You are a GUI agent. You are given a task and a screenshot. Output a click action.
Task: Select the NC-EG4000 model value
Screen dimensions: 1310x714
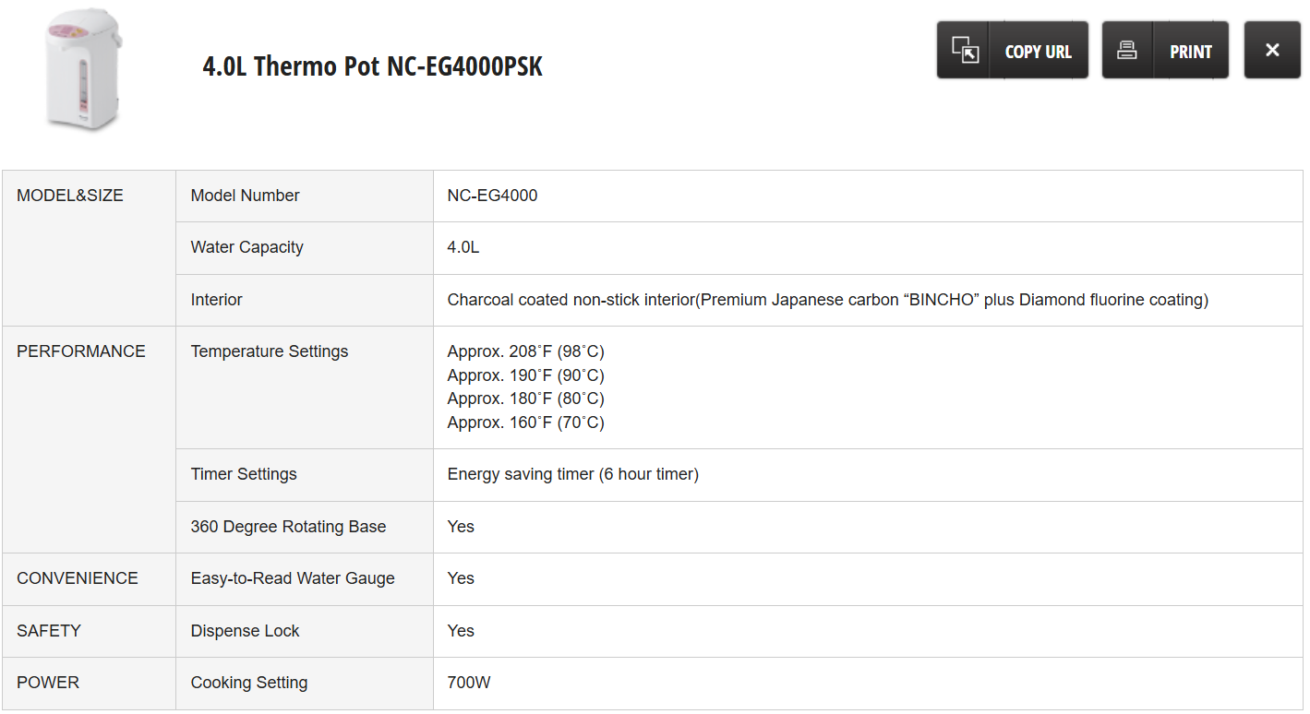492,196
